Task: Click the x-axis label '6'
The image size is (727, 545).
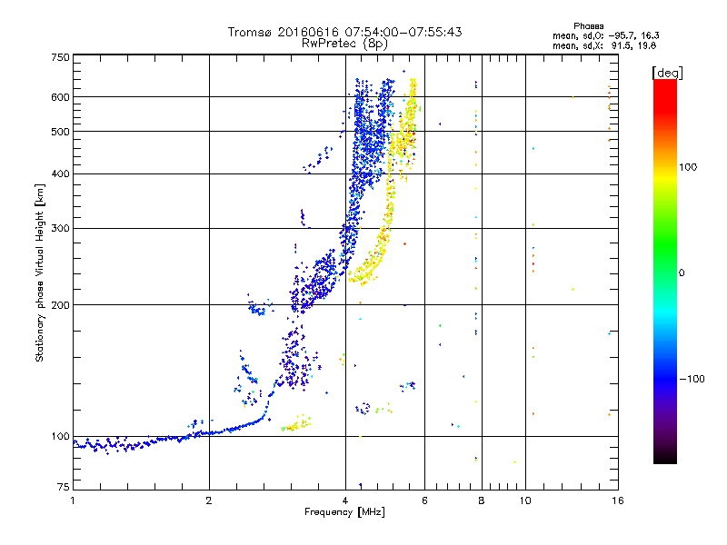Action: [424, 500]
